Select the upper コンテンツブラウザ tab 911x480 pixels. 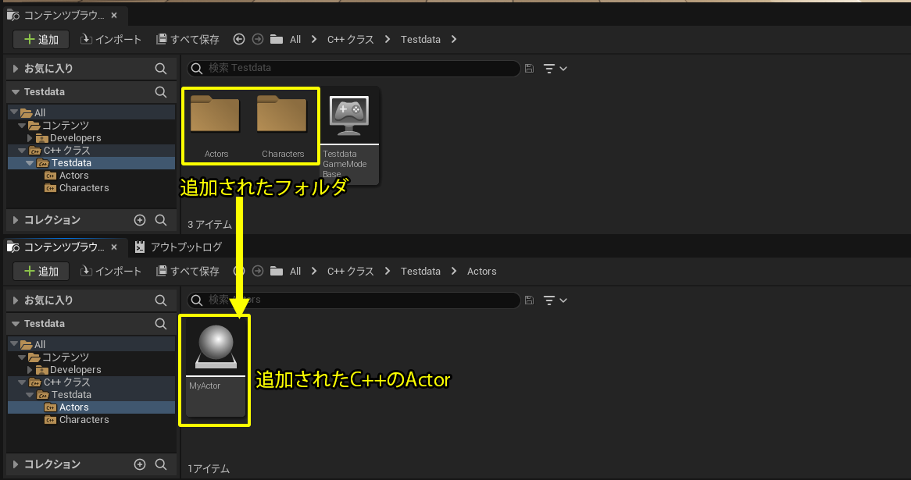pyautogui.click(x=63, y=14)
